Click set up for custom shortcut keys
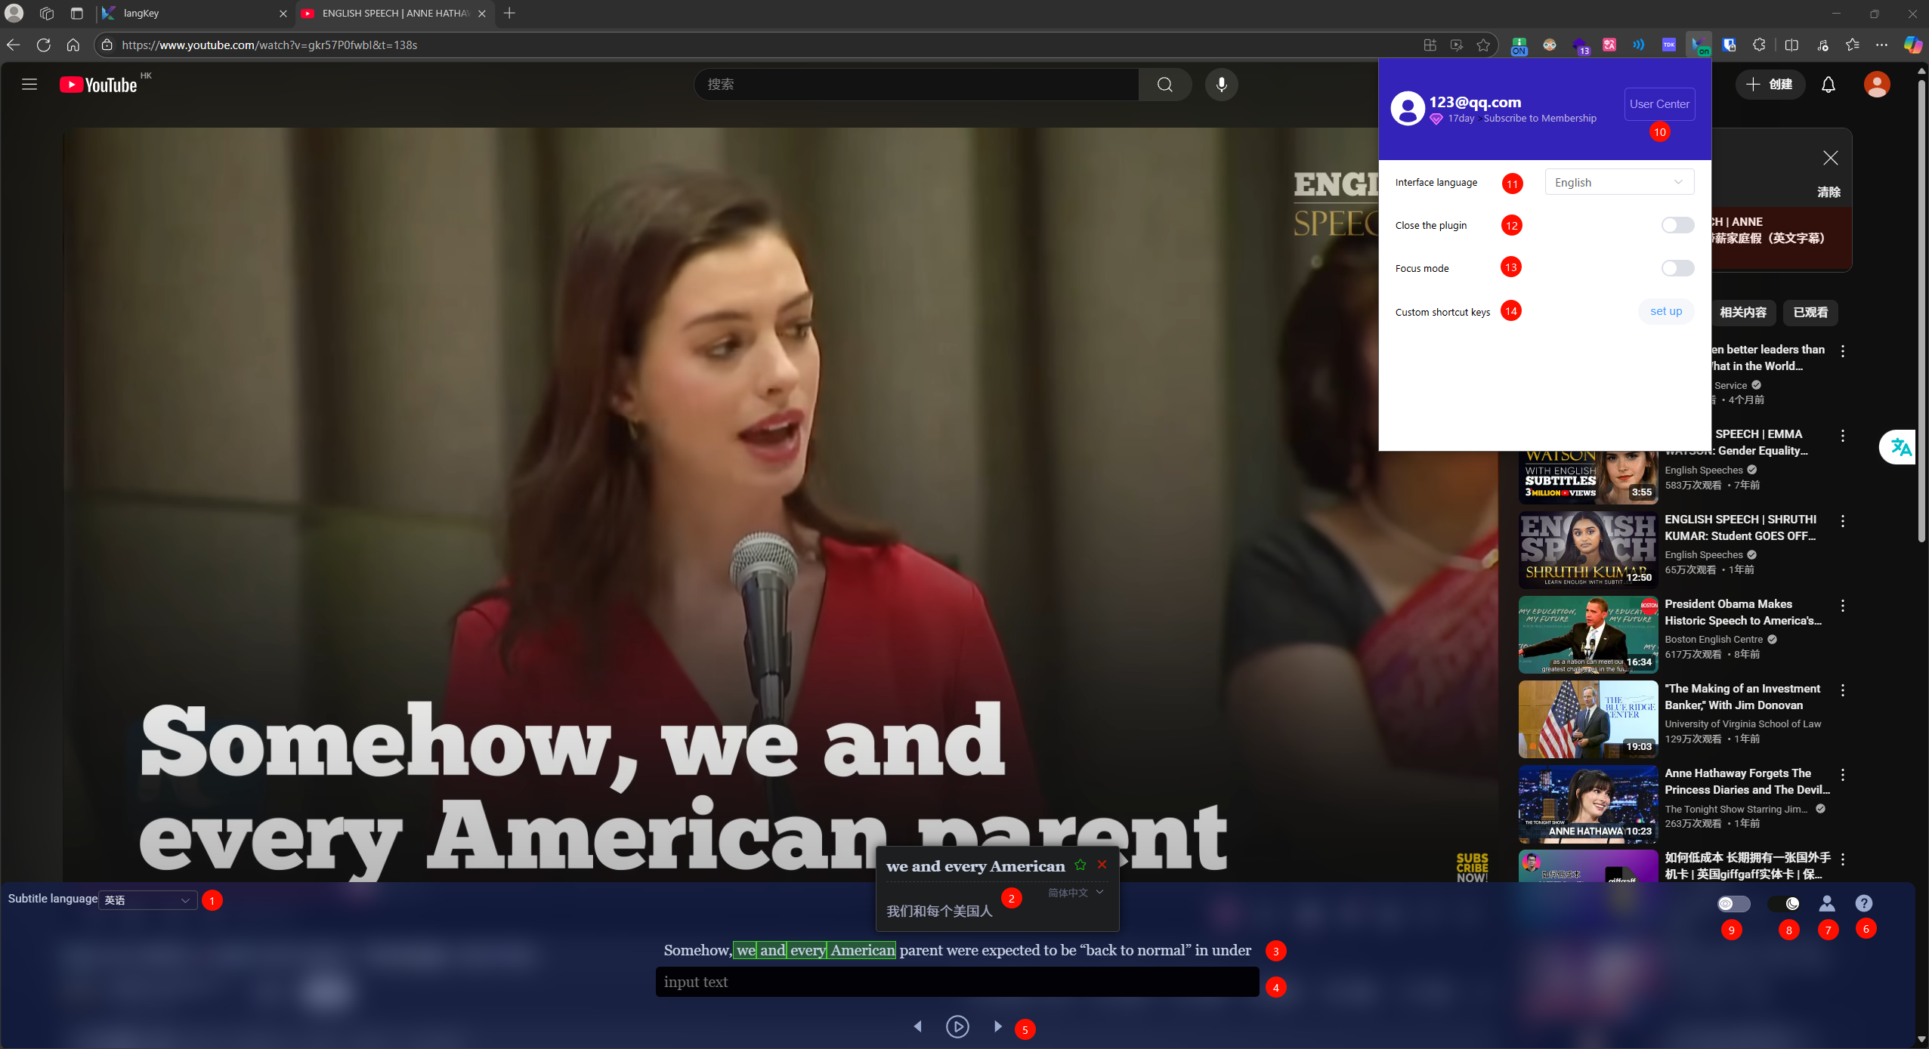This screenshot has height=1049, width=1929. [x=1665, y=311]
